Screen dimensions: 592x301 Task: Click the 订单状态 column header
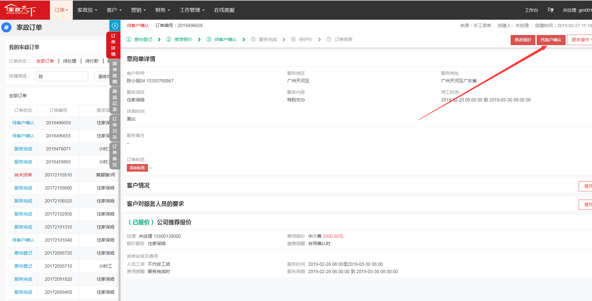pos(23,110)
